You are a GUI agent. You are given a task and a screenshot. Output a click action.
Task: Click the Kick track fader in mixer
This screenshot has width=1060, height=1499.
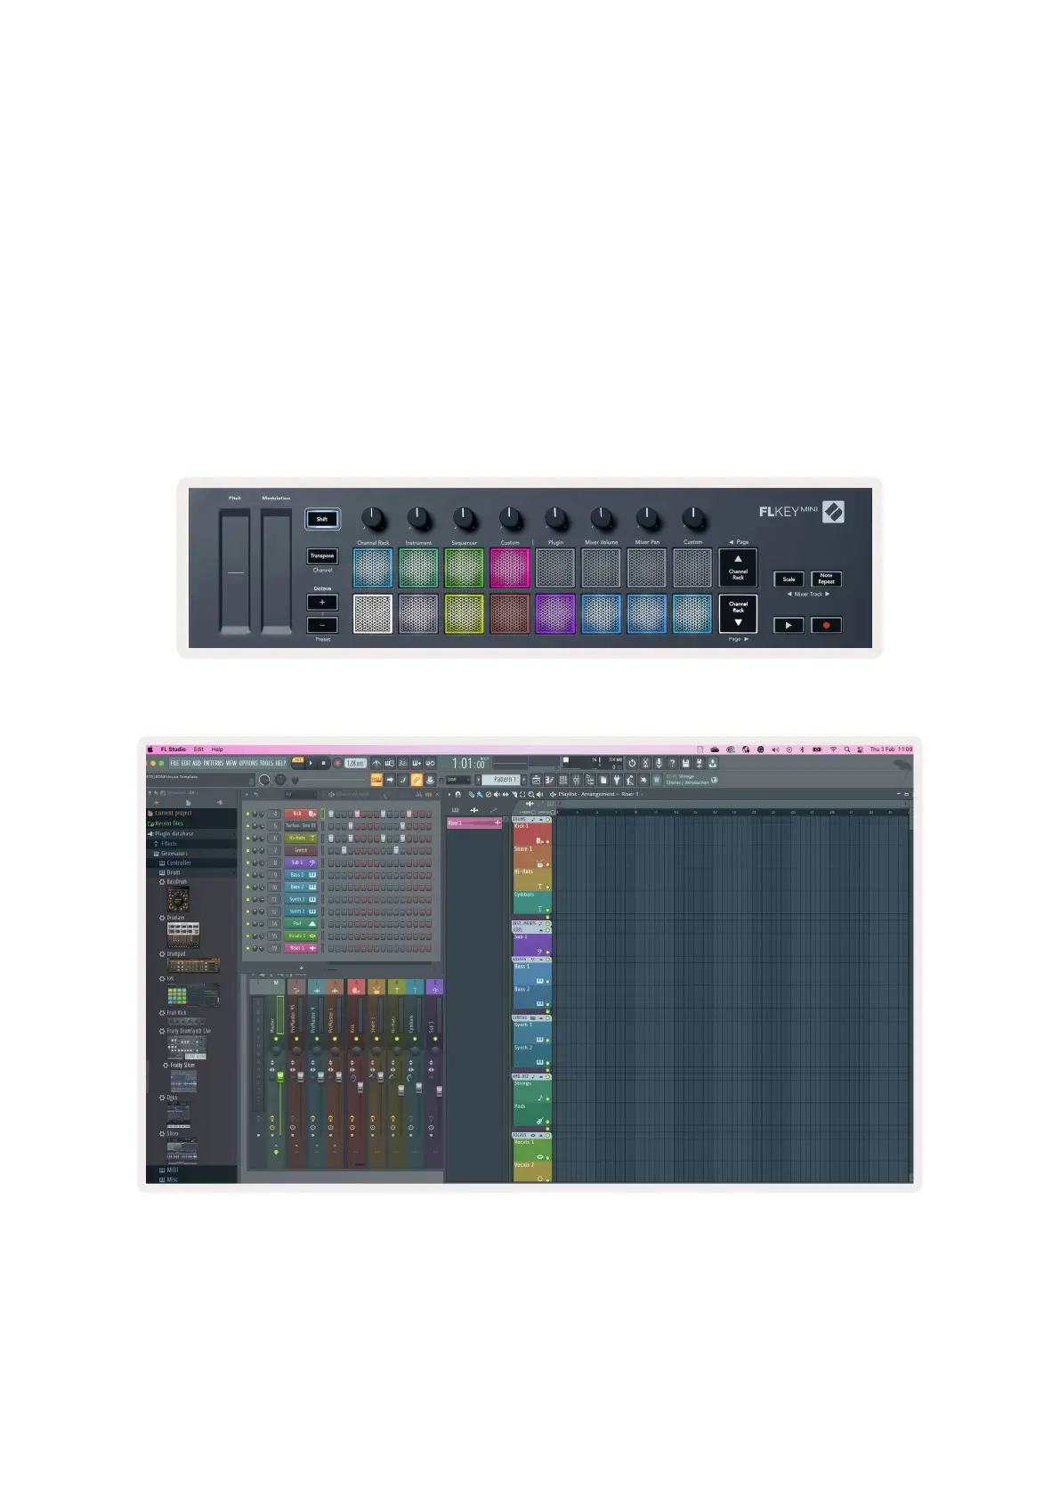click(360, 1088)
